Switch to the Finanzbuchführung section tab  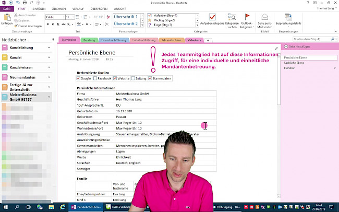(114, 40)
